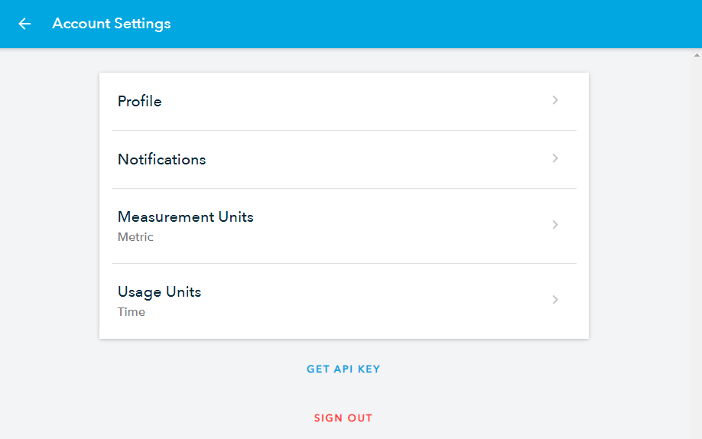Click blank middle of the Profile row

(x=344, y=101)
